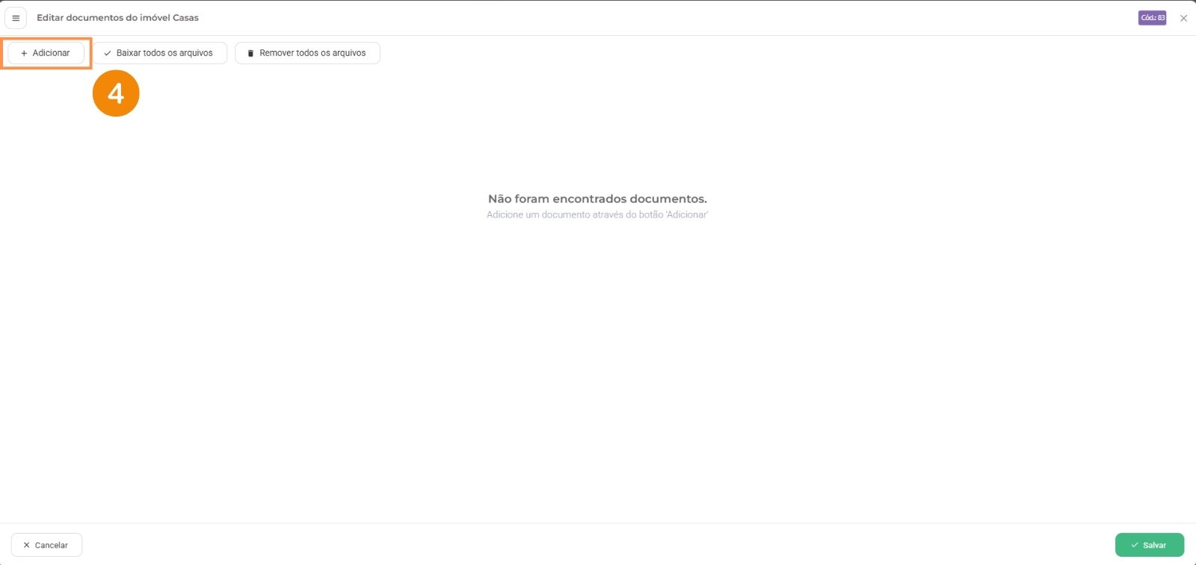Click the title 'Editar documentos do imóvel Casas'
Screen dimensions: 1196x565
point(117,18)
